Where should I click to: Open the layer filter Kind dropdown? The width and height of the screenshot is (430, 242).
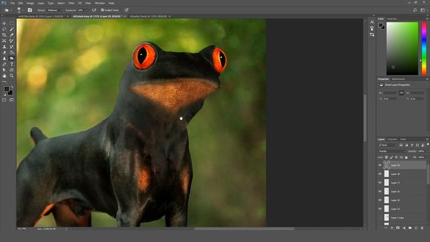[x=388, y=145]
